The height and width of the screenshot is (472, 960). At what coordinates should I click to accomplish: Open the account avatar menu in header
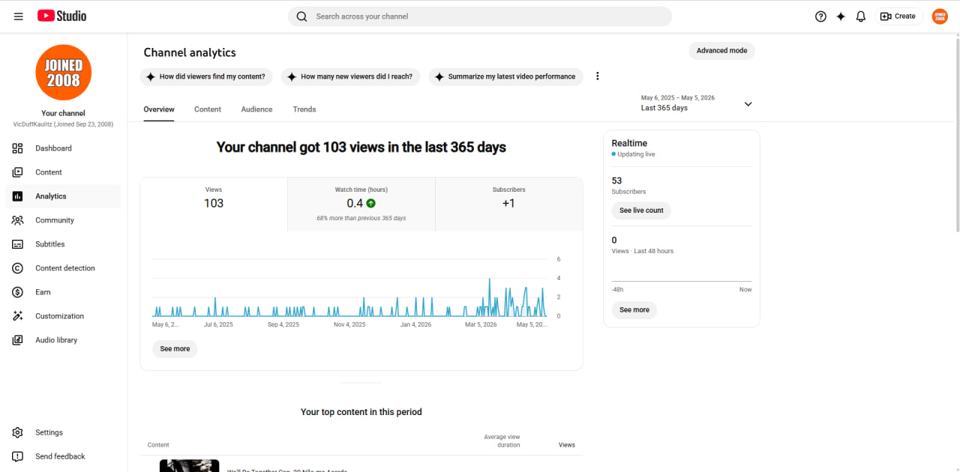[x=940, y=16]
